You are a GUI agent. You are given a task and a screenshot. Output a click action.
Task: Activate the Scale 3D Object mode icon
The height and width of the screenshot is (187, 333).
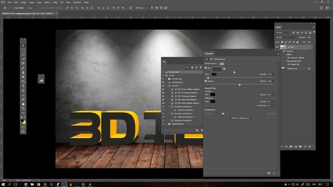pyautogui.click(x=166, y=8)
